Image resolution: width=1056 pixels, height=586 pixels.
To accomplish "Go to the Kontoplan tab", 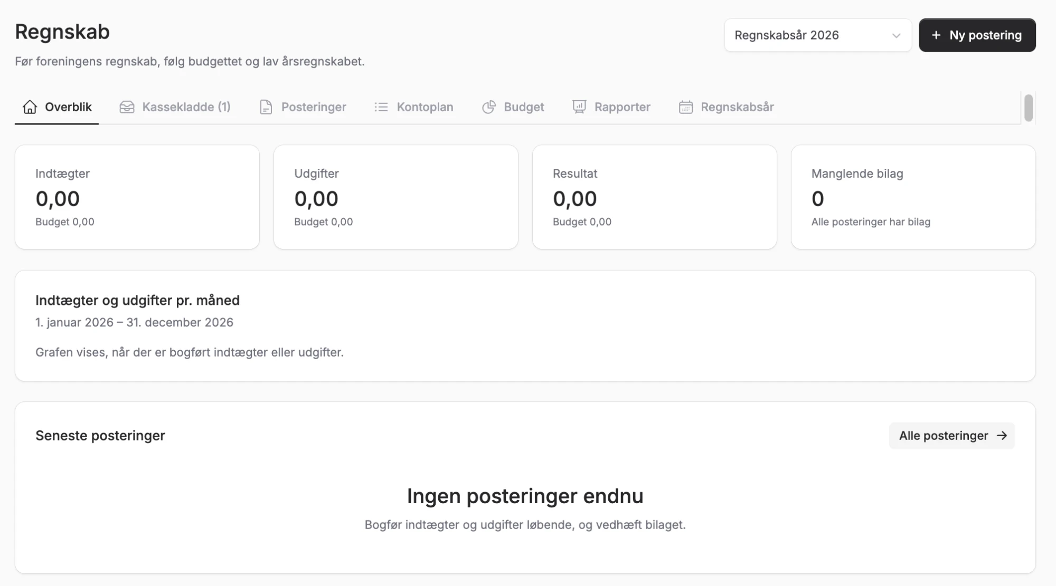I will 414,107.
